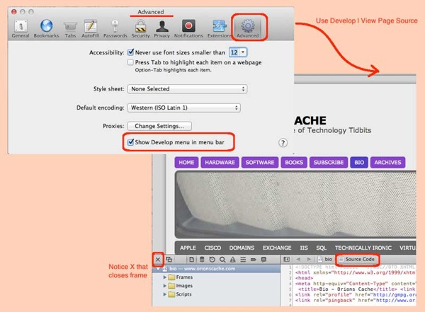The image size is (425, 312).
Task: Open the IIS category link
Action: [304, 248]
